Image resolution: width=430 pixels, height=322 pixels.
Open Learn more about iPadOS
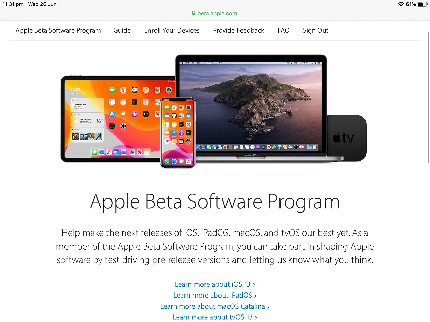(215, 295)
